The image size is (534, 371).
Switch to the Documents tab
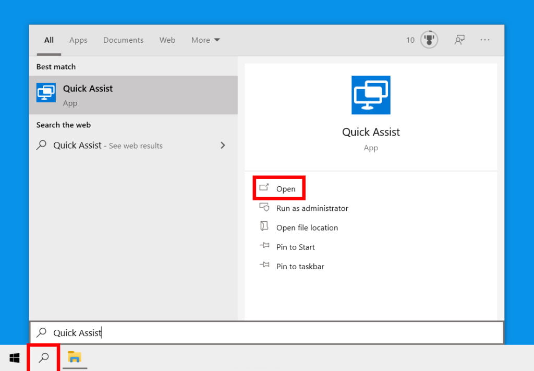coord(123,40)
